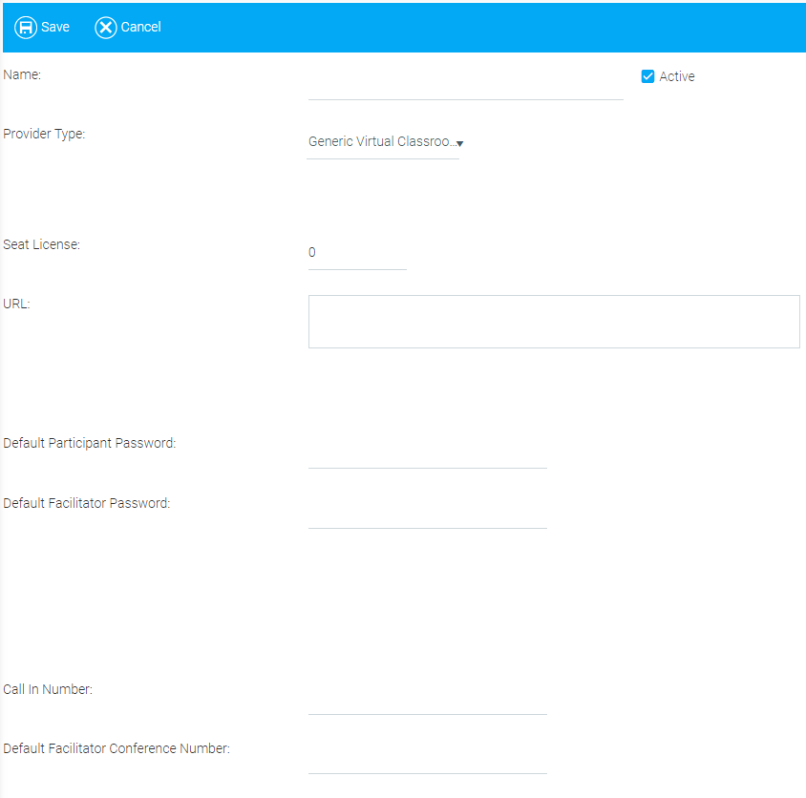Open the Generic Virtual Classroom combo box
806x798 pixels.
point(381,142)
